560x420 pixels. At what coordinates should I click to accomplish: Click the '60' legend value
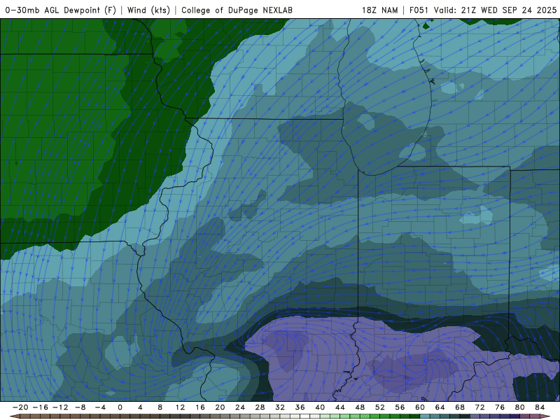[420, 407]
